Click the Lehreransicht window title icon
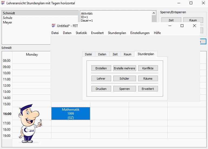Screen dimensions: 208x149 3,3
